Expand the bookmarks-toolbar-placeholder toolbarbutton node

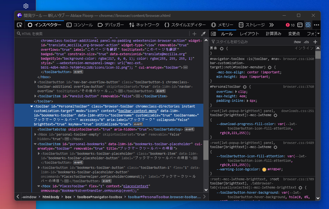pyautogui.click(x=39, y=154)
